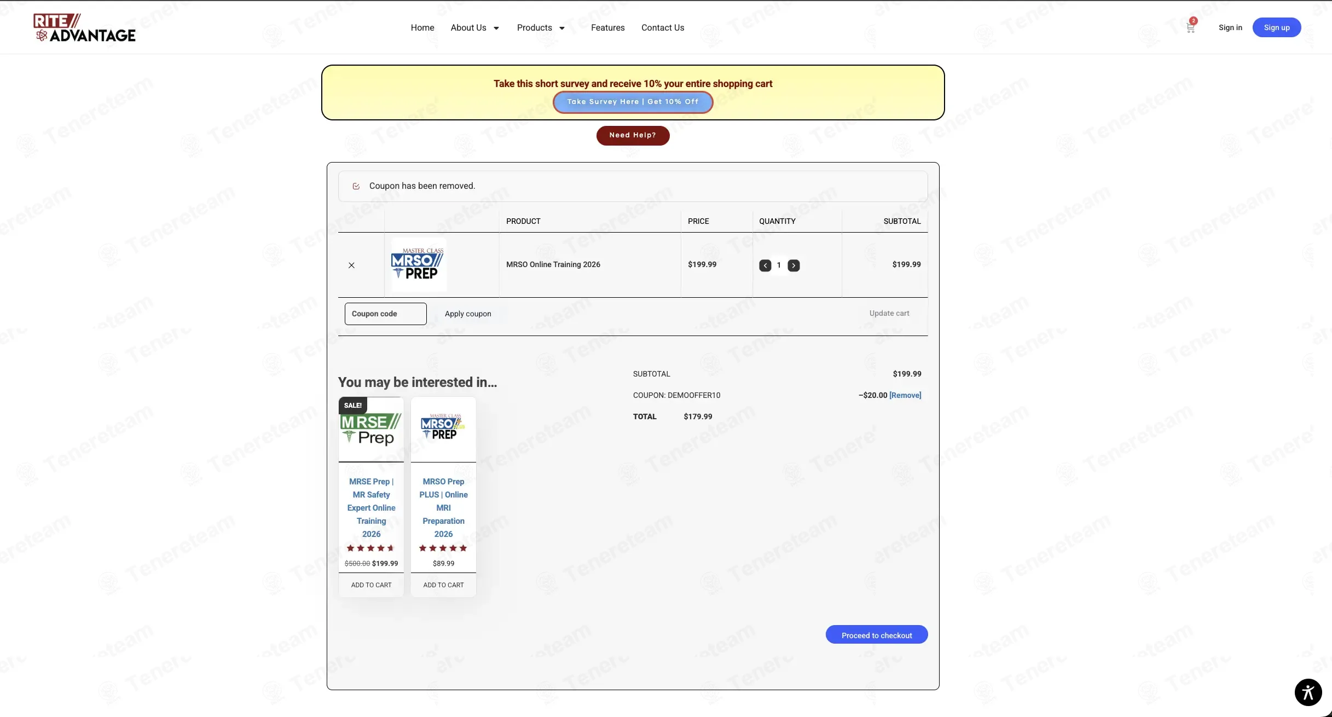Image resolution: width=1332 pixels, height=717 pixels.
Task: Expand the About Us dropdown arrow
Action: click(x=496, y=28)
